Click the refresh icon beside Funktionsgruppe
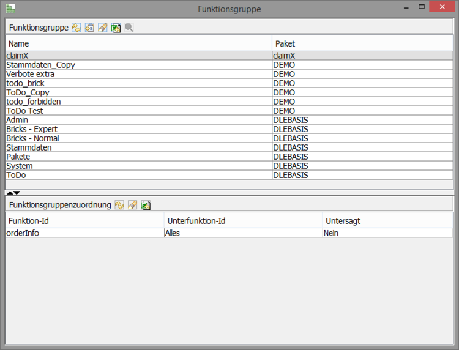 (76, 28)
